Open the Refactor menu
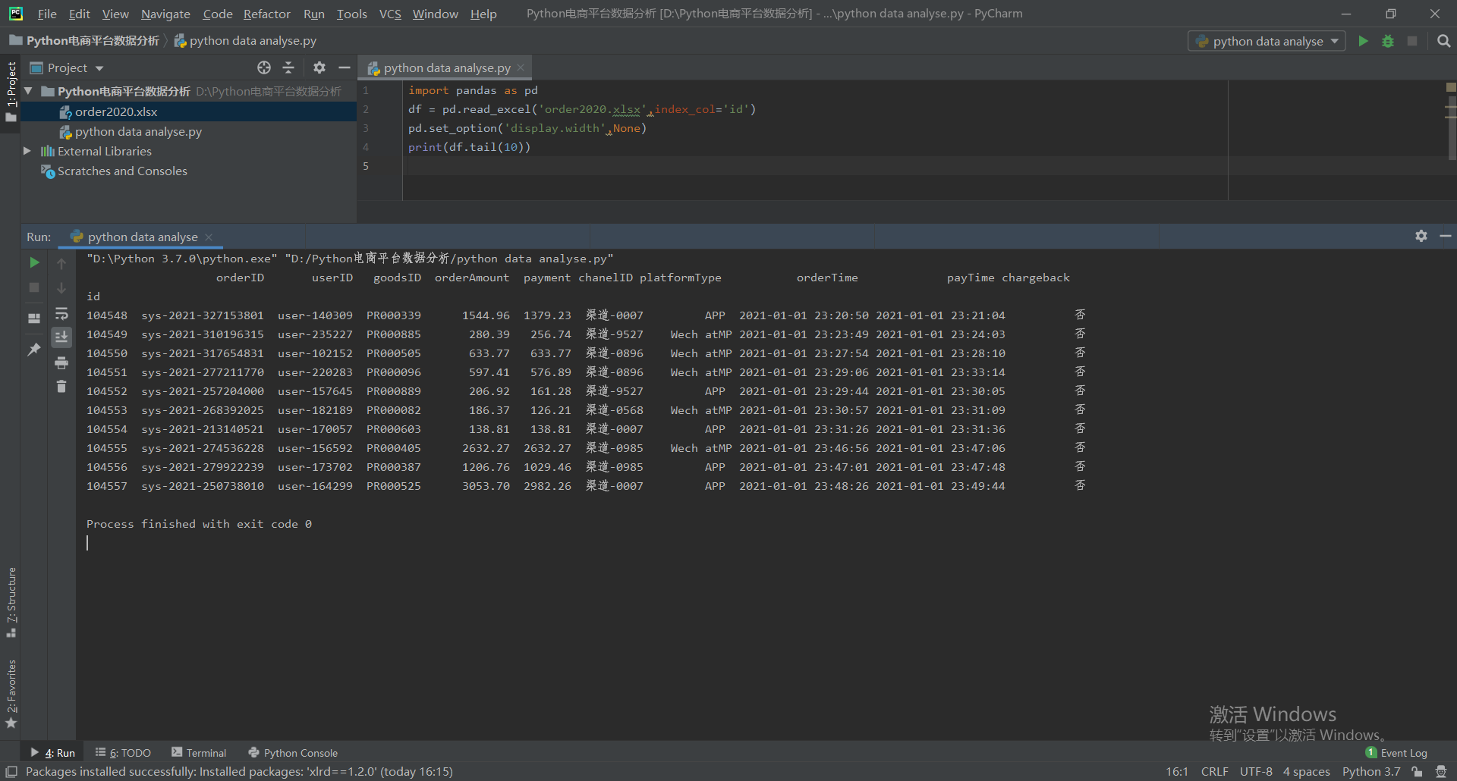The width and height of the screenshot is (1457, 781). (x=267, y=14)
